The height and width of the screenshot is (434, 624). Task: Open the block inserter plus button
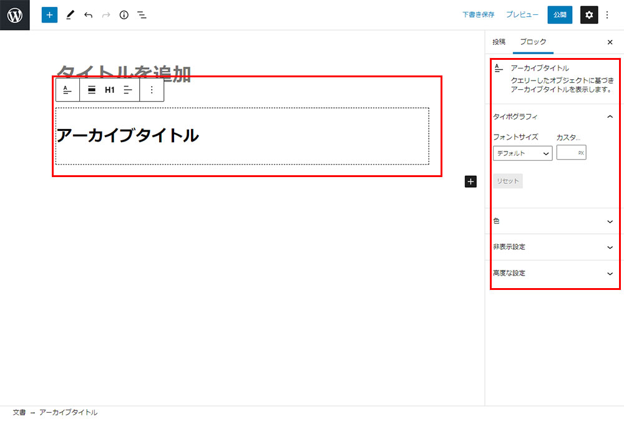pyautogui.click(x=49, y=15)
